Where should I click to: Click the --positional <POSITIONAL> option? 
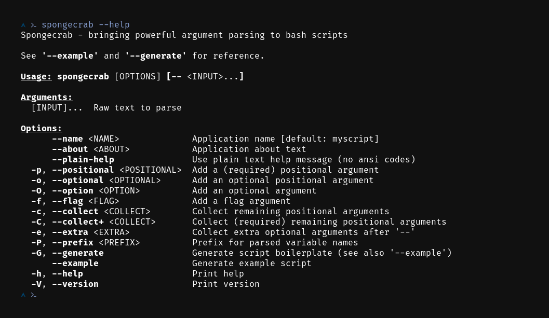click(x=116, y=170)
